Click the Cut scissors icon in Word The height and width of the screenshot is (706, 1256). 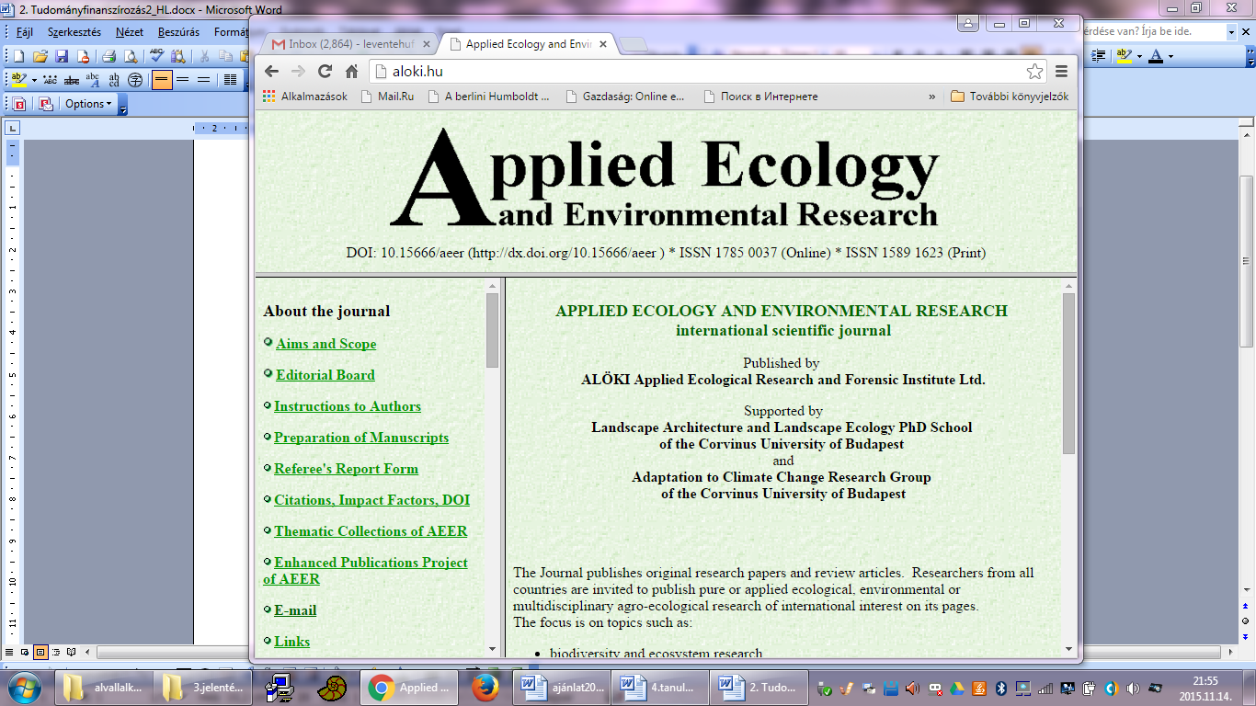point(204,56)
